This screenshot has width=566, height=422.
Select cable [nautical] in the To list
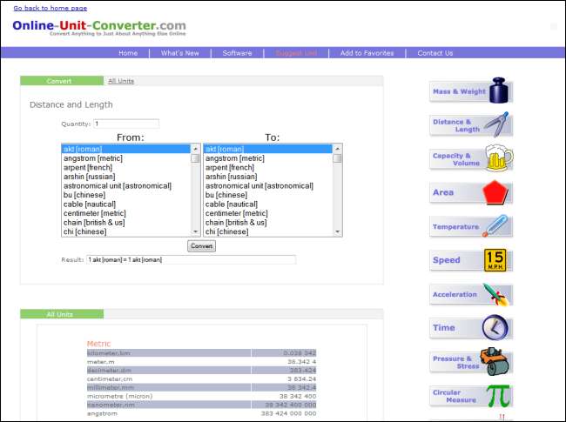pyautogui.click(x=268, y=204)
